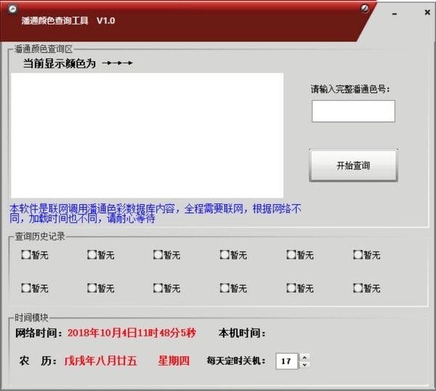Click the 开始查询 button
Screen dimensions: 436x391
[353, 166]
